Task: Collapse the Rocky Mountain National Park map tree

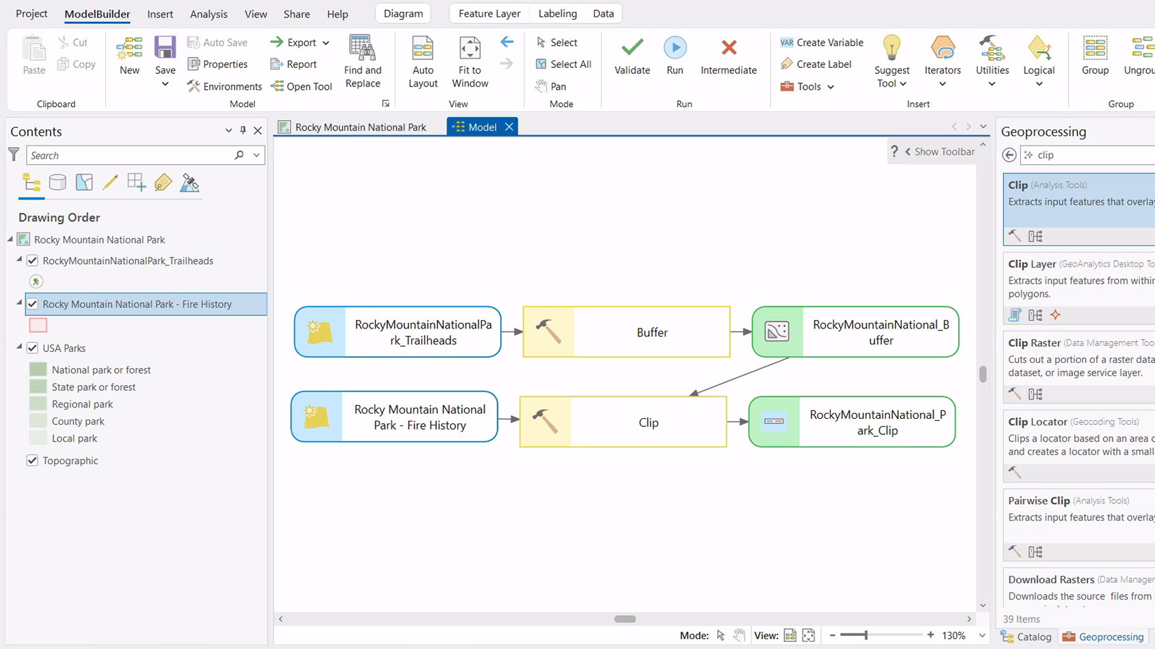Action: click(x=10, y=239)
